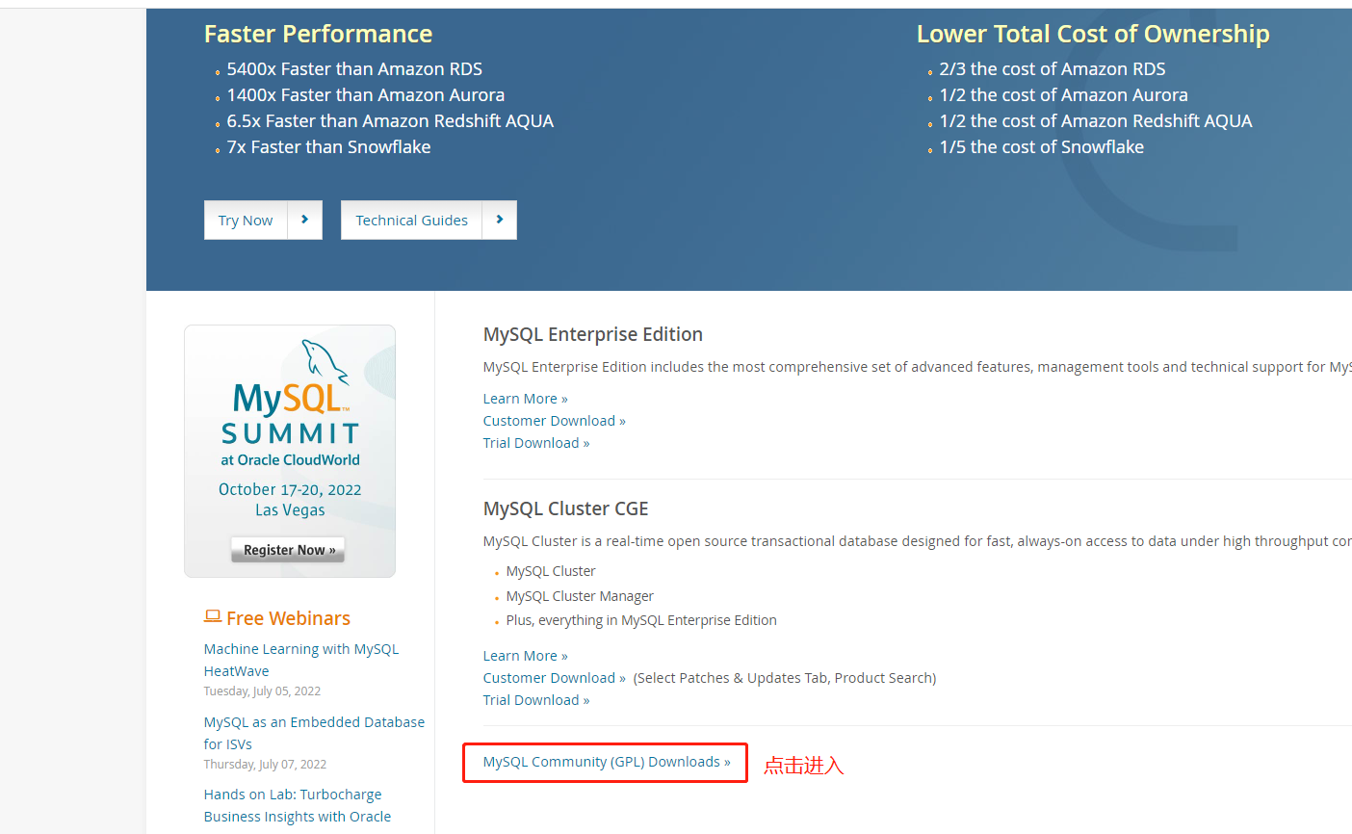Open Customer Download under MySQL Cluster CGE
The image size is (1352, 834).
(555, 678)
